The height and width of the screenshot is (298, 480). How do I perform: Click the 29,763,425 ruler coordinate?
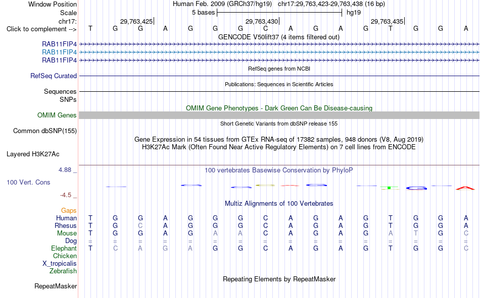coord(136,21)
